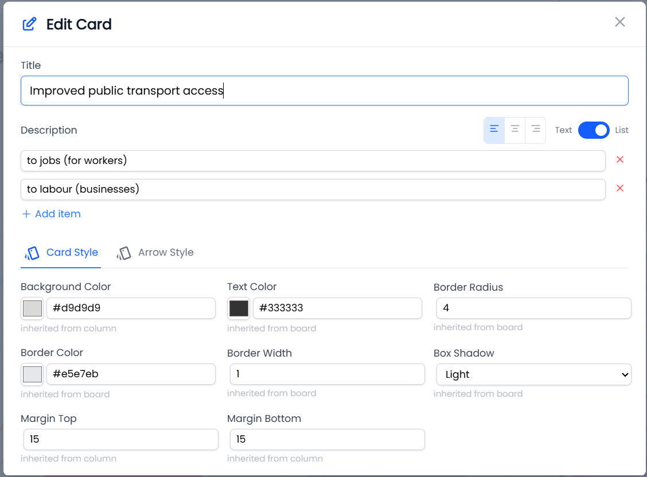Focus the Margin Top input

pyautogui.click(x=121, y=440)
